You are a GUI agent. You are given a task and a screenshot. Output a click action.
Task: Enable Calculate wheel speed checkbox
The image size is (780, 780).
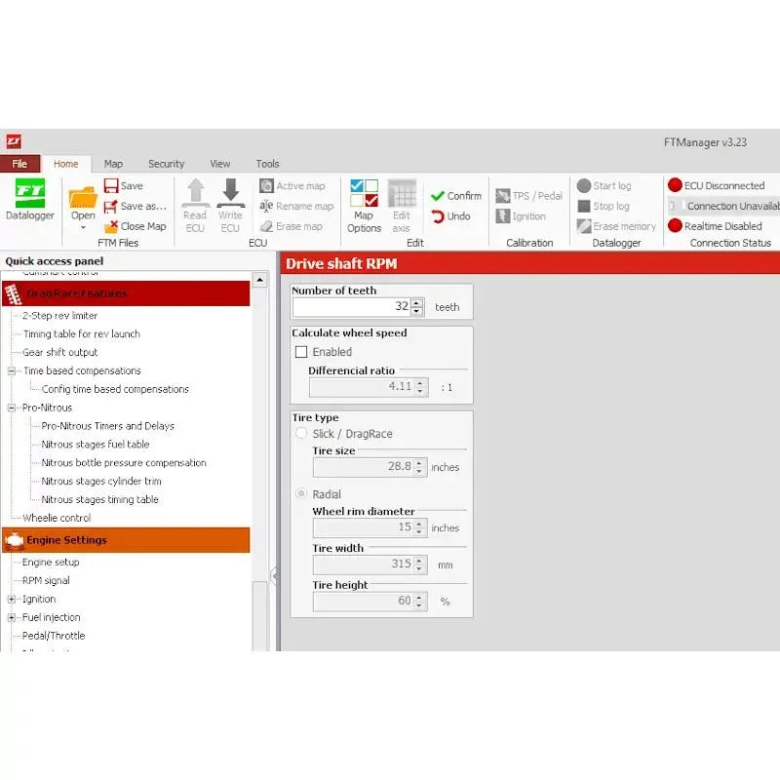point(301,352)
